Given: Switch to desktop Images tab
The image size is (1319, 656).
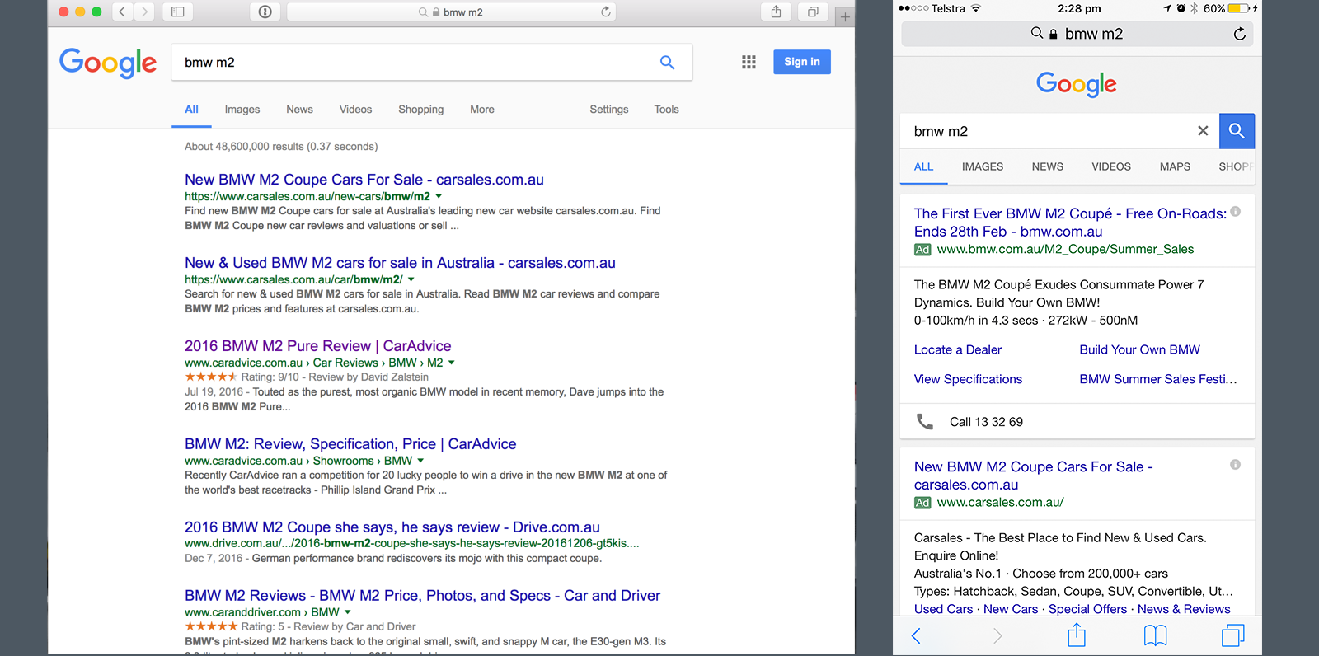Looking at the screenshot, I should tap(242, 110).
